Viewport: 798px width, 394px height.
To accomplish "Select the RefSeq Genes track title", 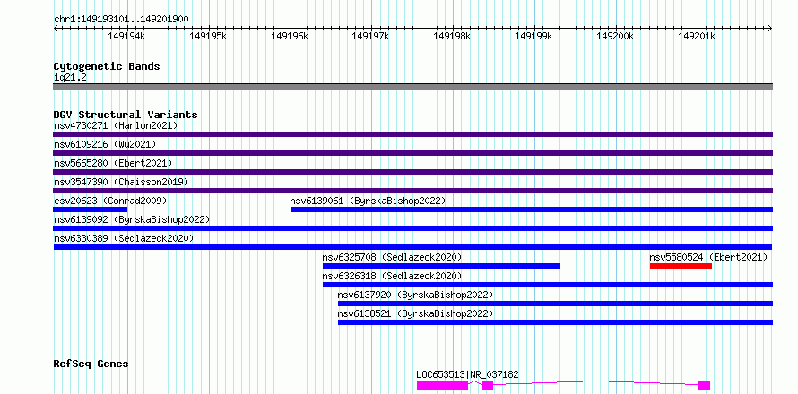I will click(91, 364).
